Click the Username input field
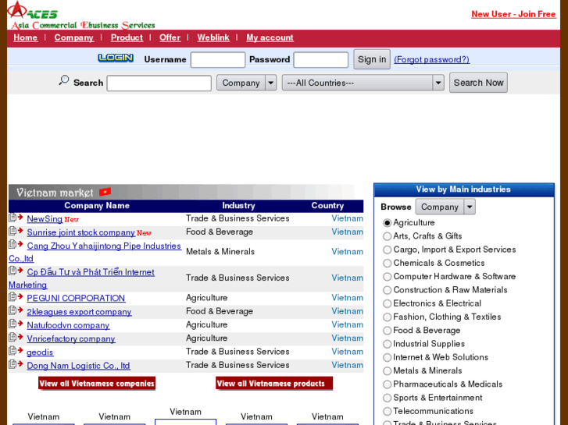This screenshot has width=568, height=425. point(218,60)
